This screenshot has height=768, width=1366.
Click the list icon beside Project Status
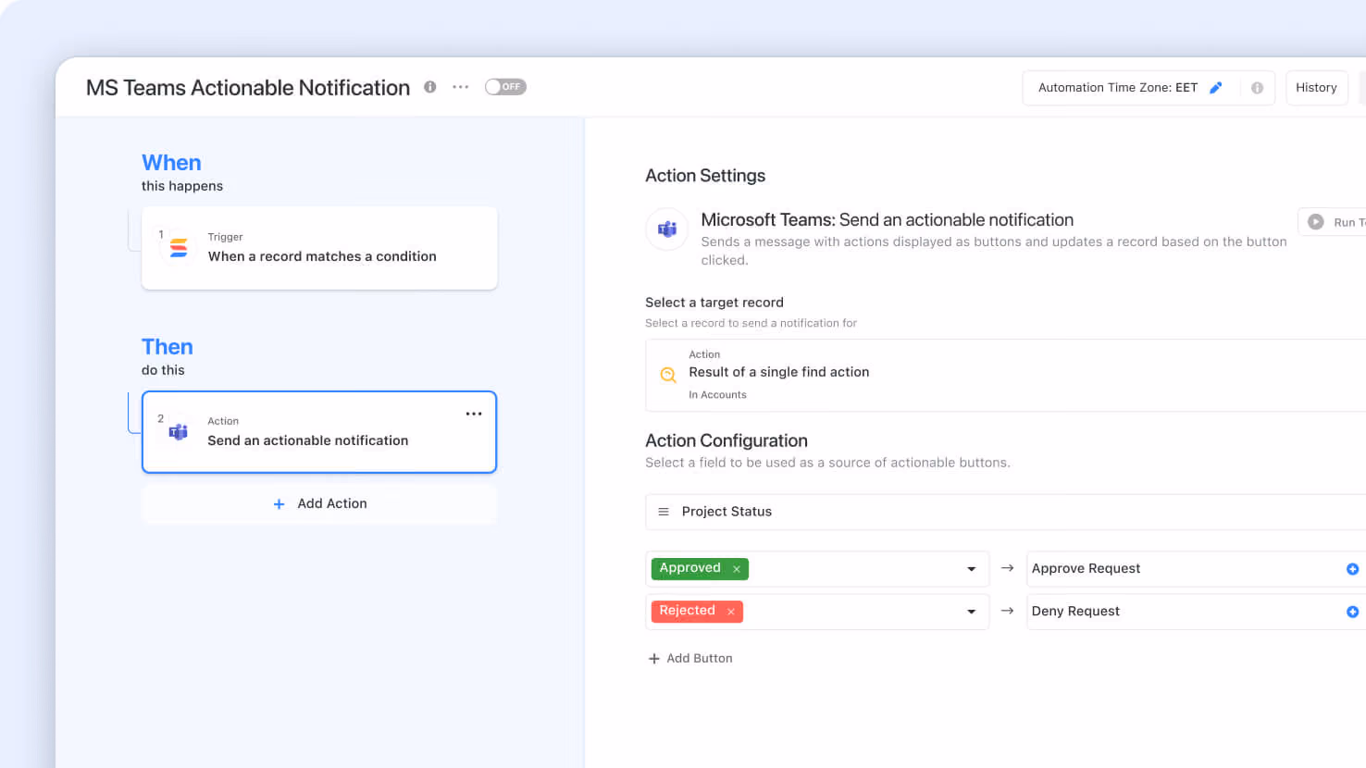click(x=664, y=512)
